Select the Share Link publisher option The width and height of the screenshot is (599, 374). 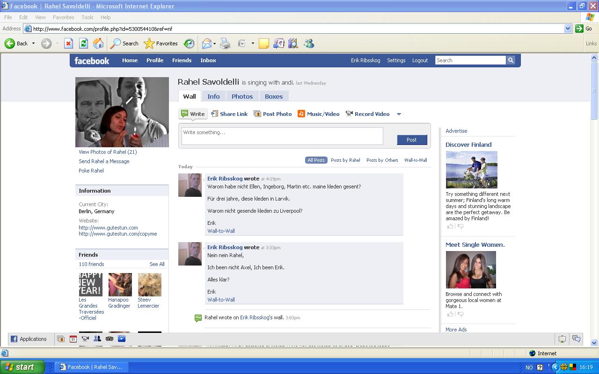(x=229, y=114)
